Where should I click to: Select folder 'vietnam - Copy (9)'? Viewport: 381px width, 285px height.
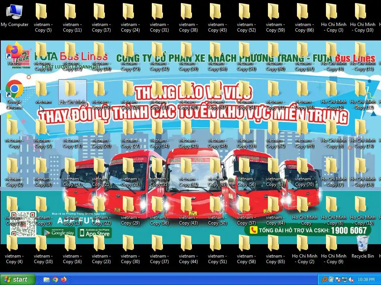pos(43,211)
